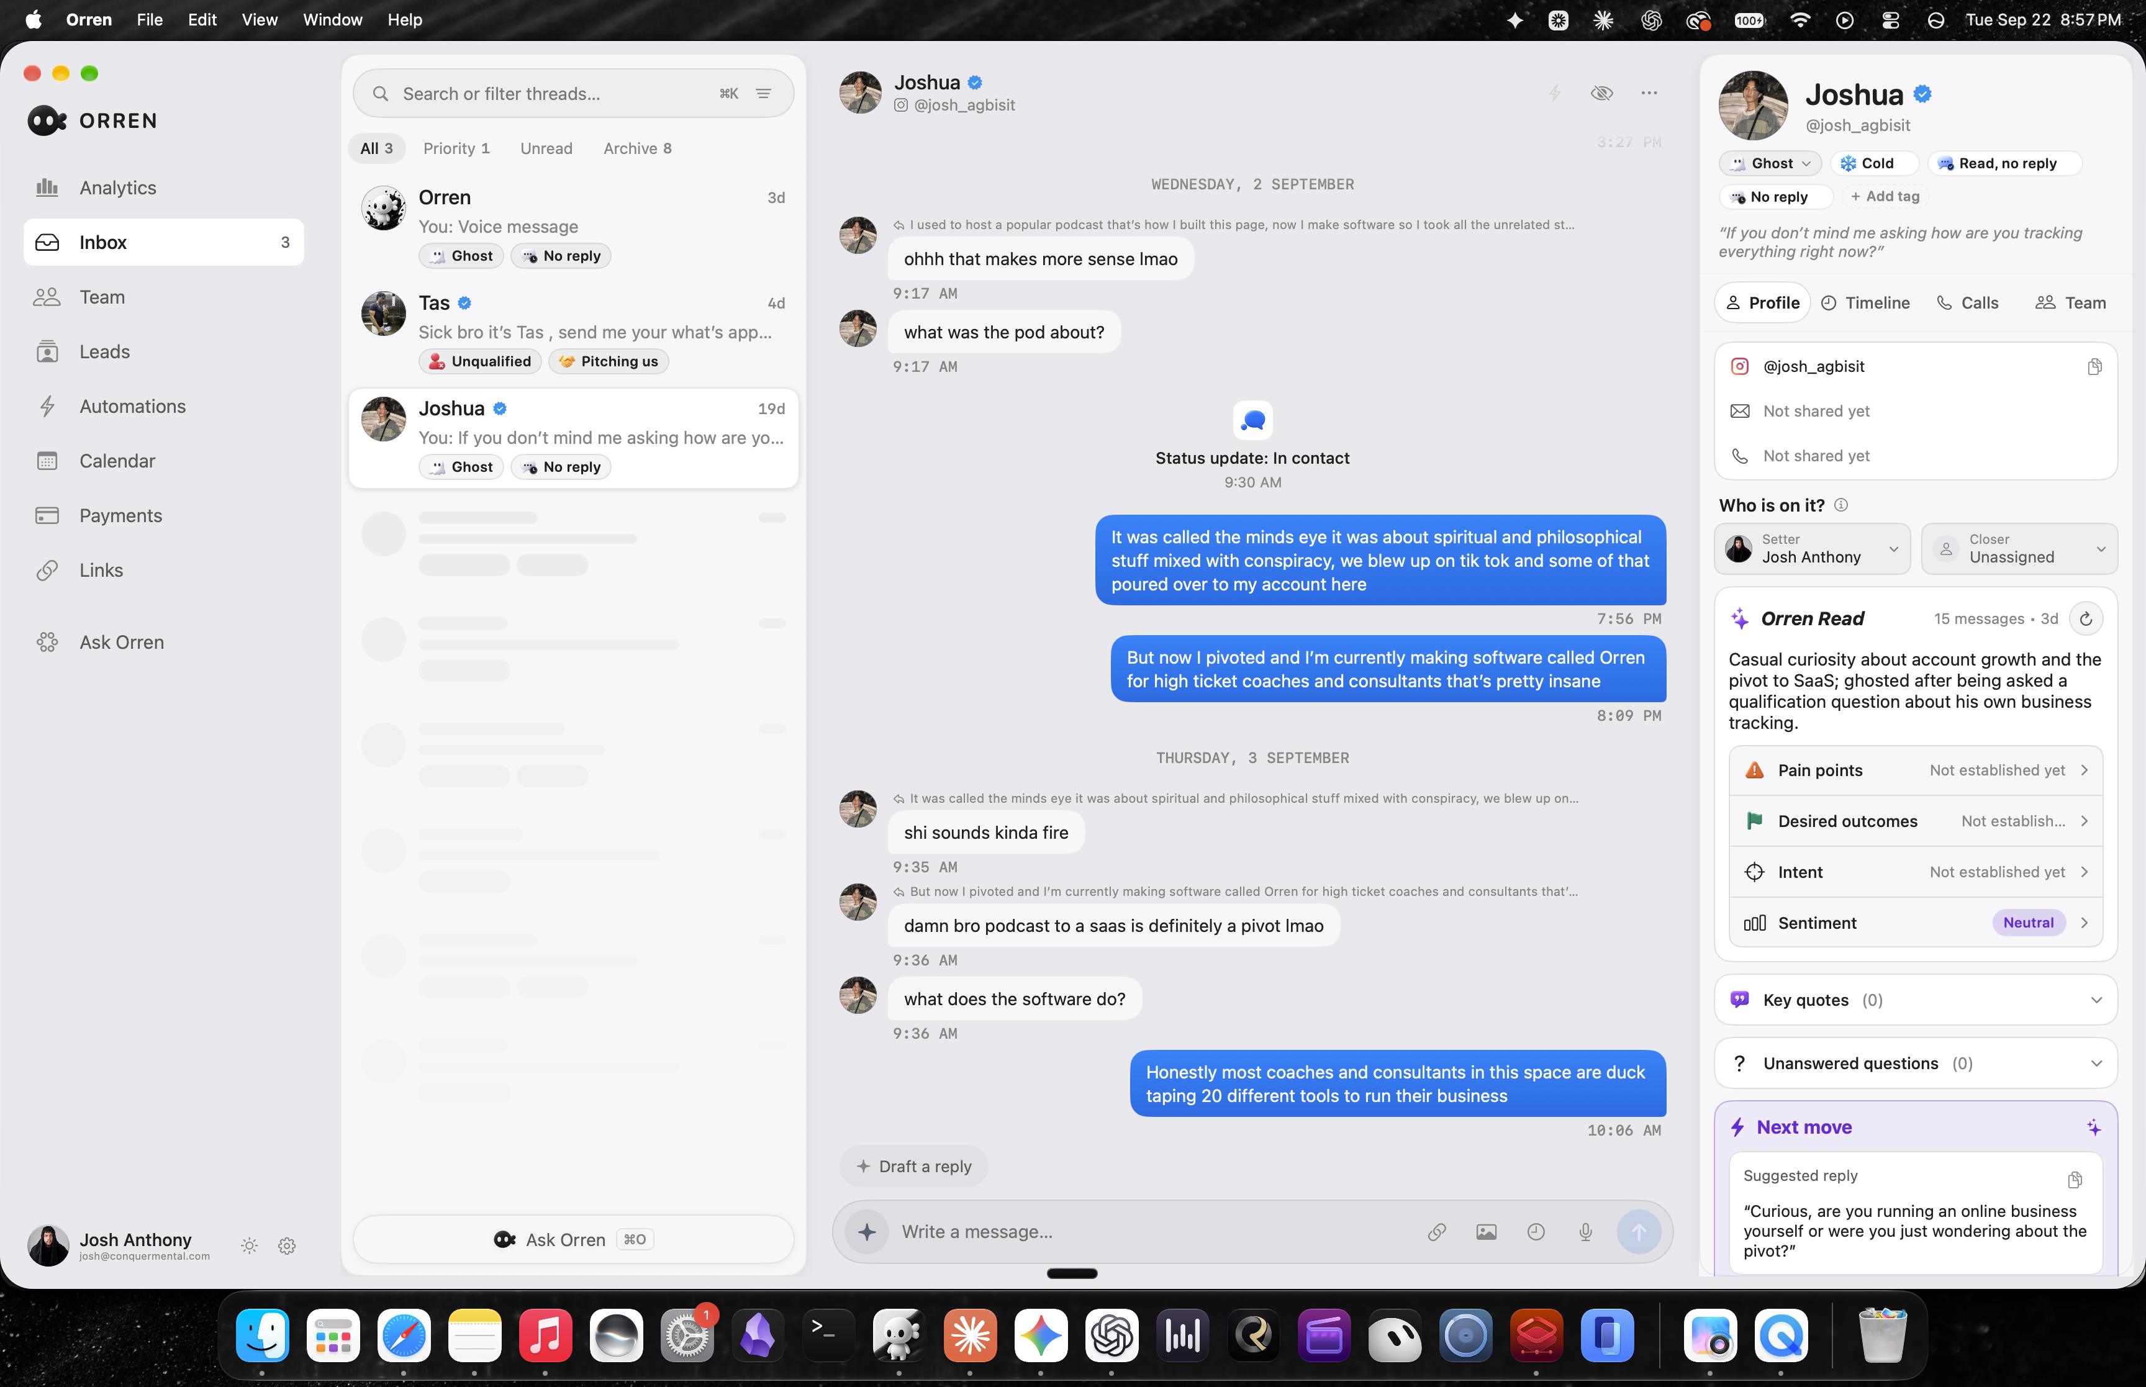
Task: Open the Setter Josh Anthony dropdown
Action: pyautogui.click(x=1812, y=548)
